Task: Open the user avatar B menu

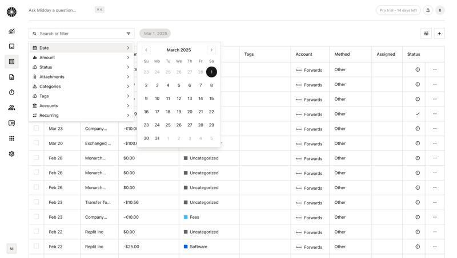Action: [x=440, y=10]
